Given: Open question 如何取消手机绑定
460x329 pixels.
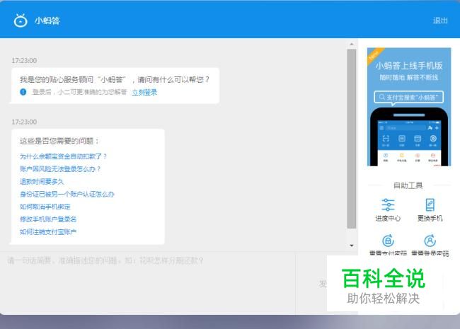Looking at the screenshot, I should (x=45, y=207).
